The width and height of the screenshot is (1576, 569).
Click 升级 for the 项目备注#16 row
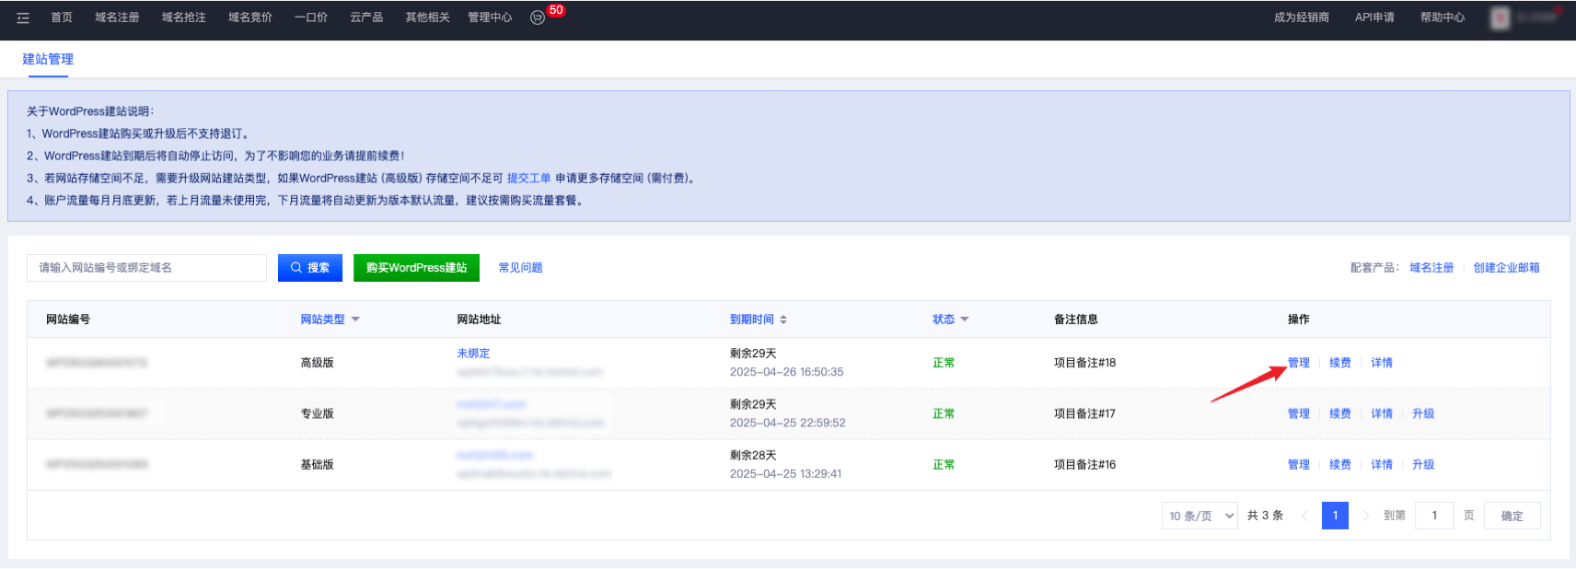click(x=1423, y=465)
